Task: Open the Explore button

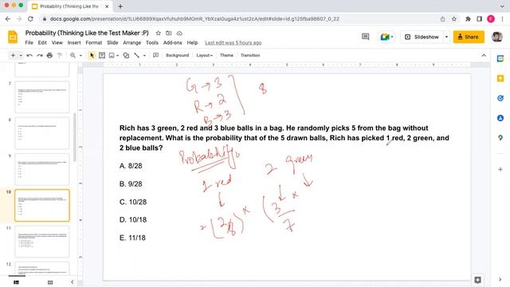Action: pos(478,280)
